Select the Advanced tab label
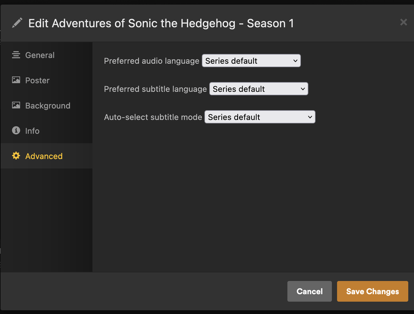Image resolution: width=414 pixels, height=314 pixels. [x=44, y=156]
